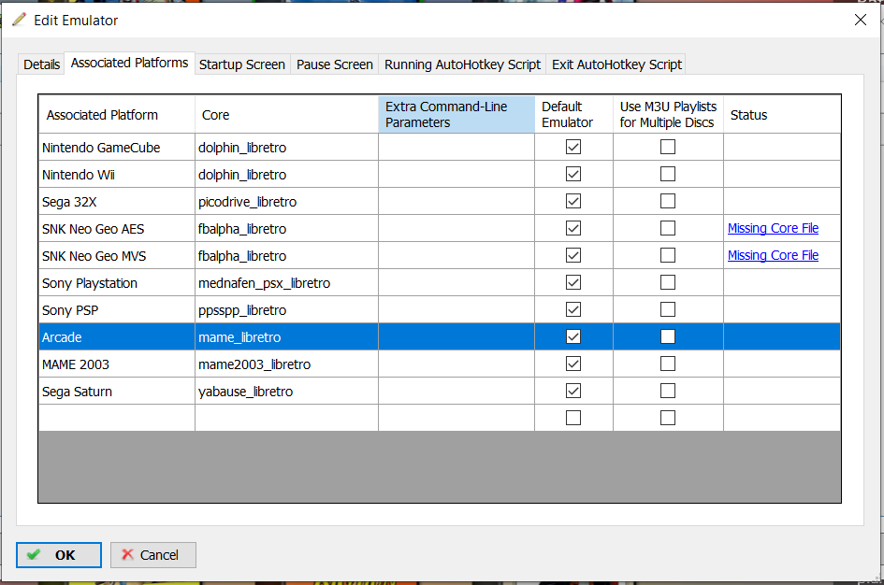The height and width of the screenshot is (585, 884).
Task: Click the Status column header
Action: (782, 115)
